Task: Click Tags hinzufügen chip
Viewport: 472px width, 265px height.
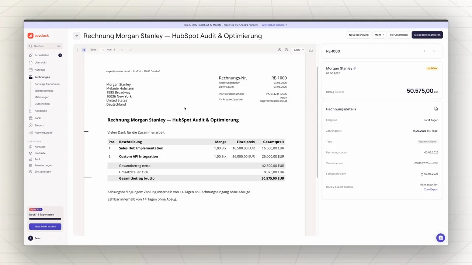Action: click(427, 142)
